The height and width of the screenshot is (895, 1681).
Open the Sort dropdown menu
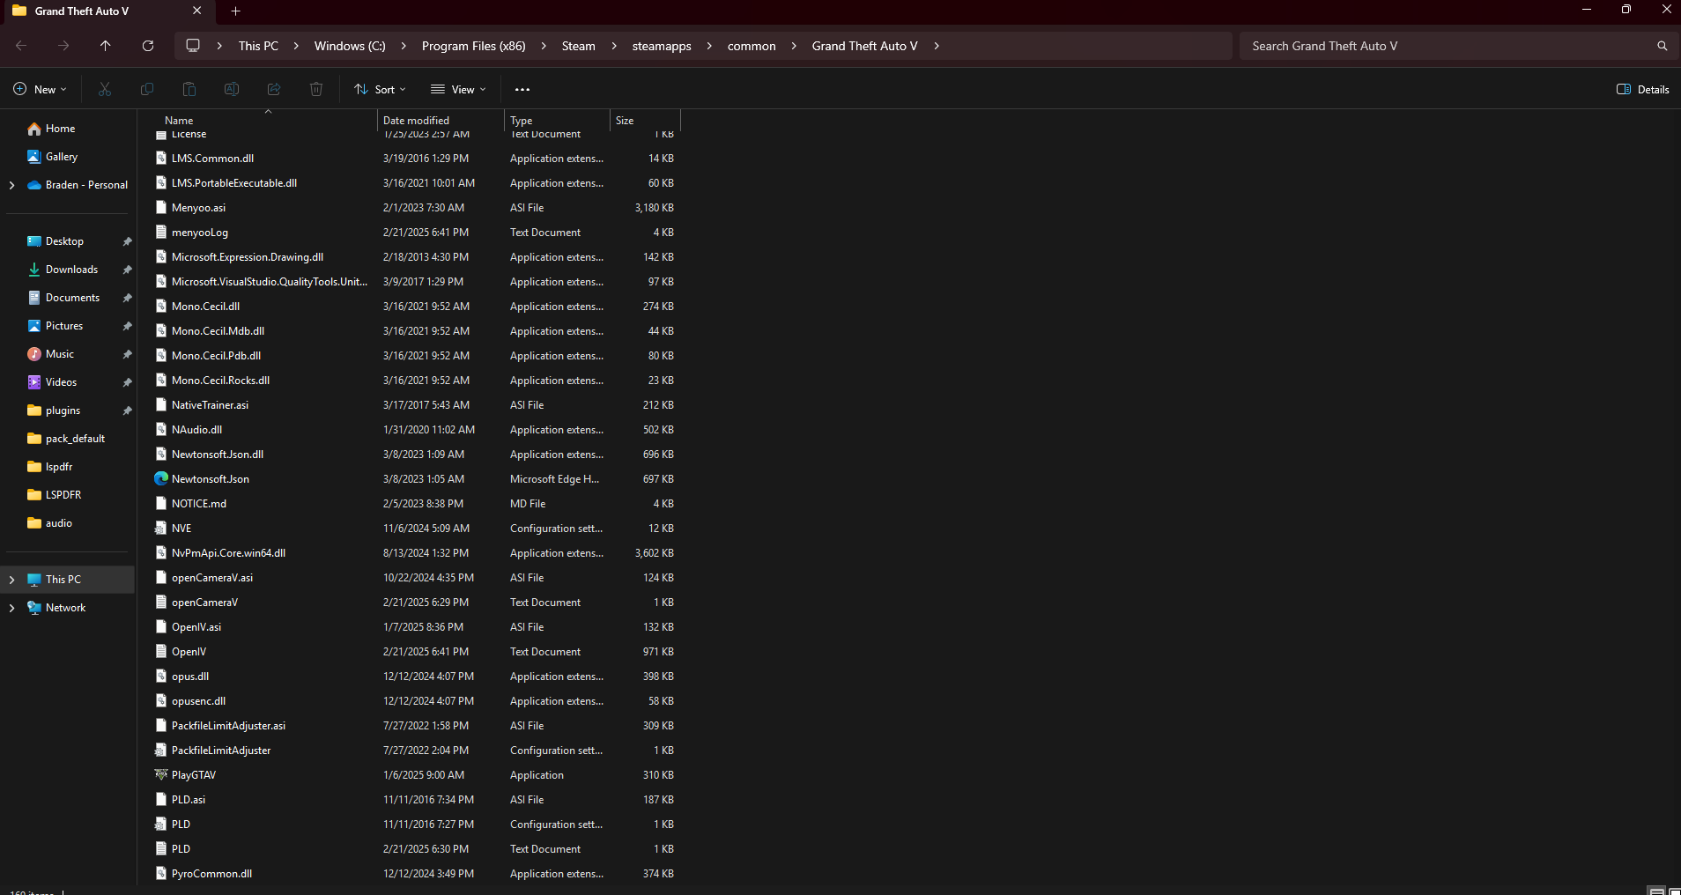pyautogui.click(x=381, y=89)
